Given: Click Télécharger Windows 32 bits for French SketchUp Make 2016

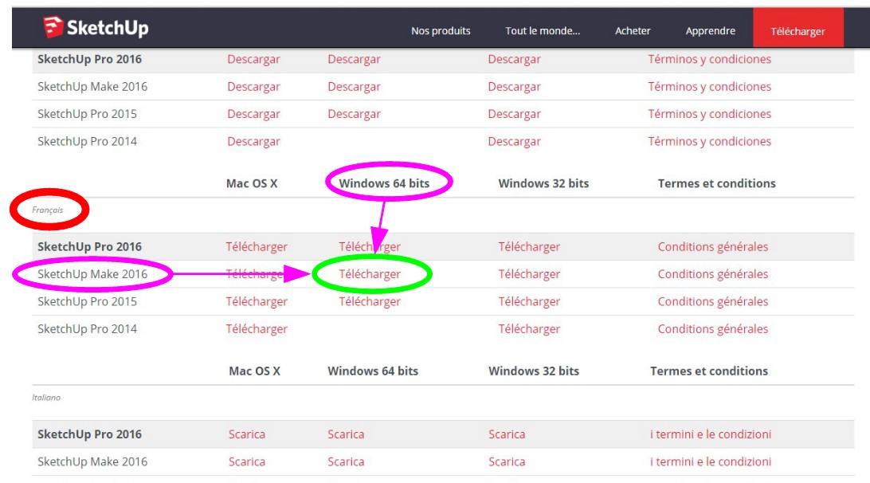Looking at the screenshot, I should coord(529,274).
